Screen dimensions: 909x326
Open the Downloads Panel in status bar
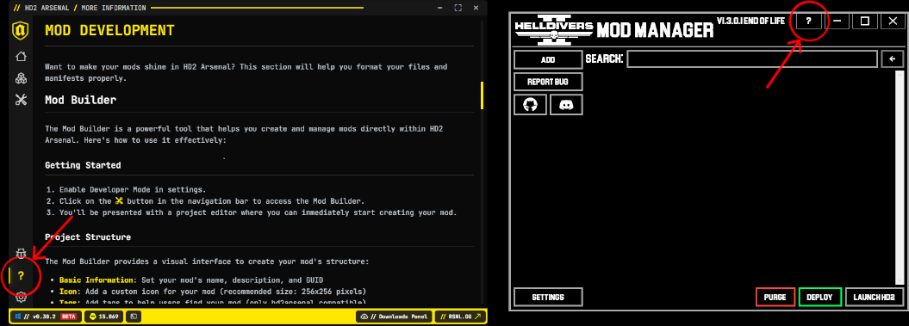[394, 317]
